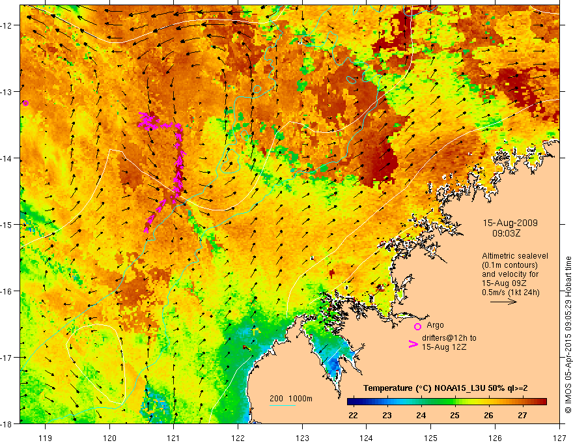Image resolution: width=573 pixels, height=443 pixels.
Task: Click the IMOS copyright timestamp text
Action: (568, 335)
